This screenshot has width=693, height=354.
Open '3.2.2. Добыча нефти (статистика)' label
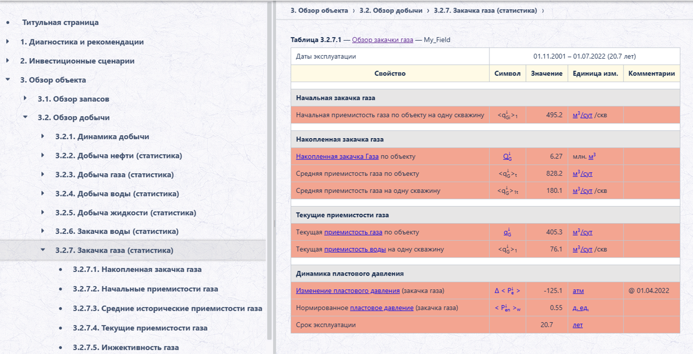pyautogui.click(x=119, y=156)
